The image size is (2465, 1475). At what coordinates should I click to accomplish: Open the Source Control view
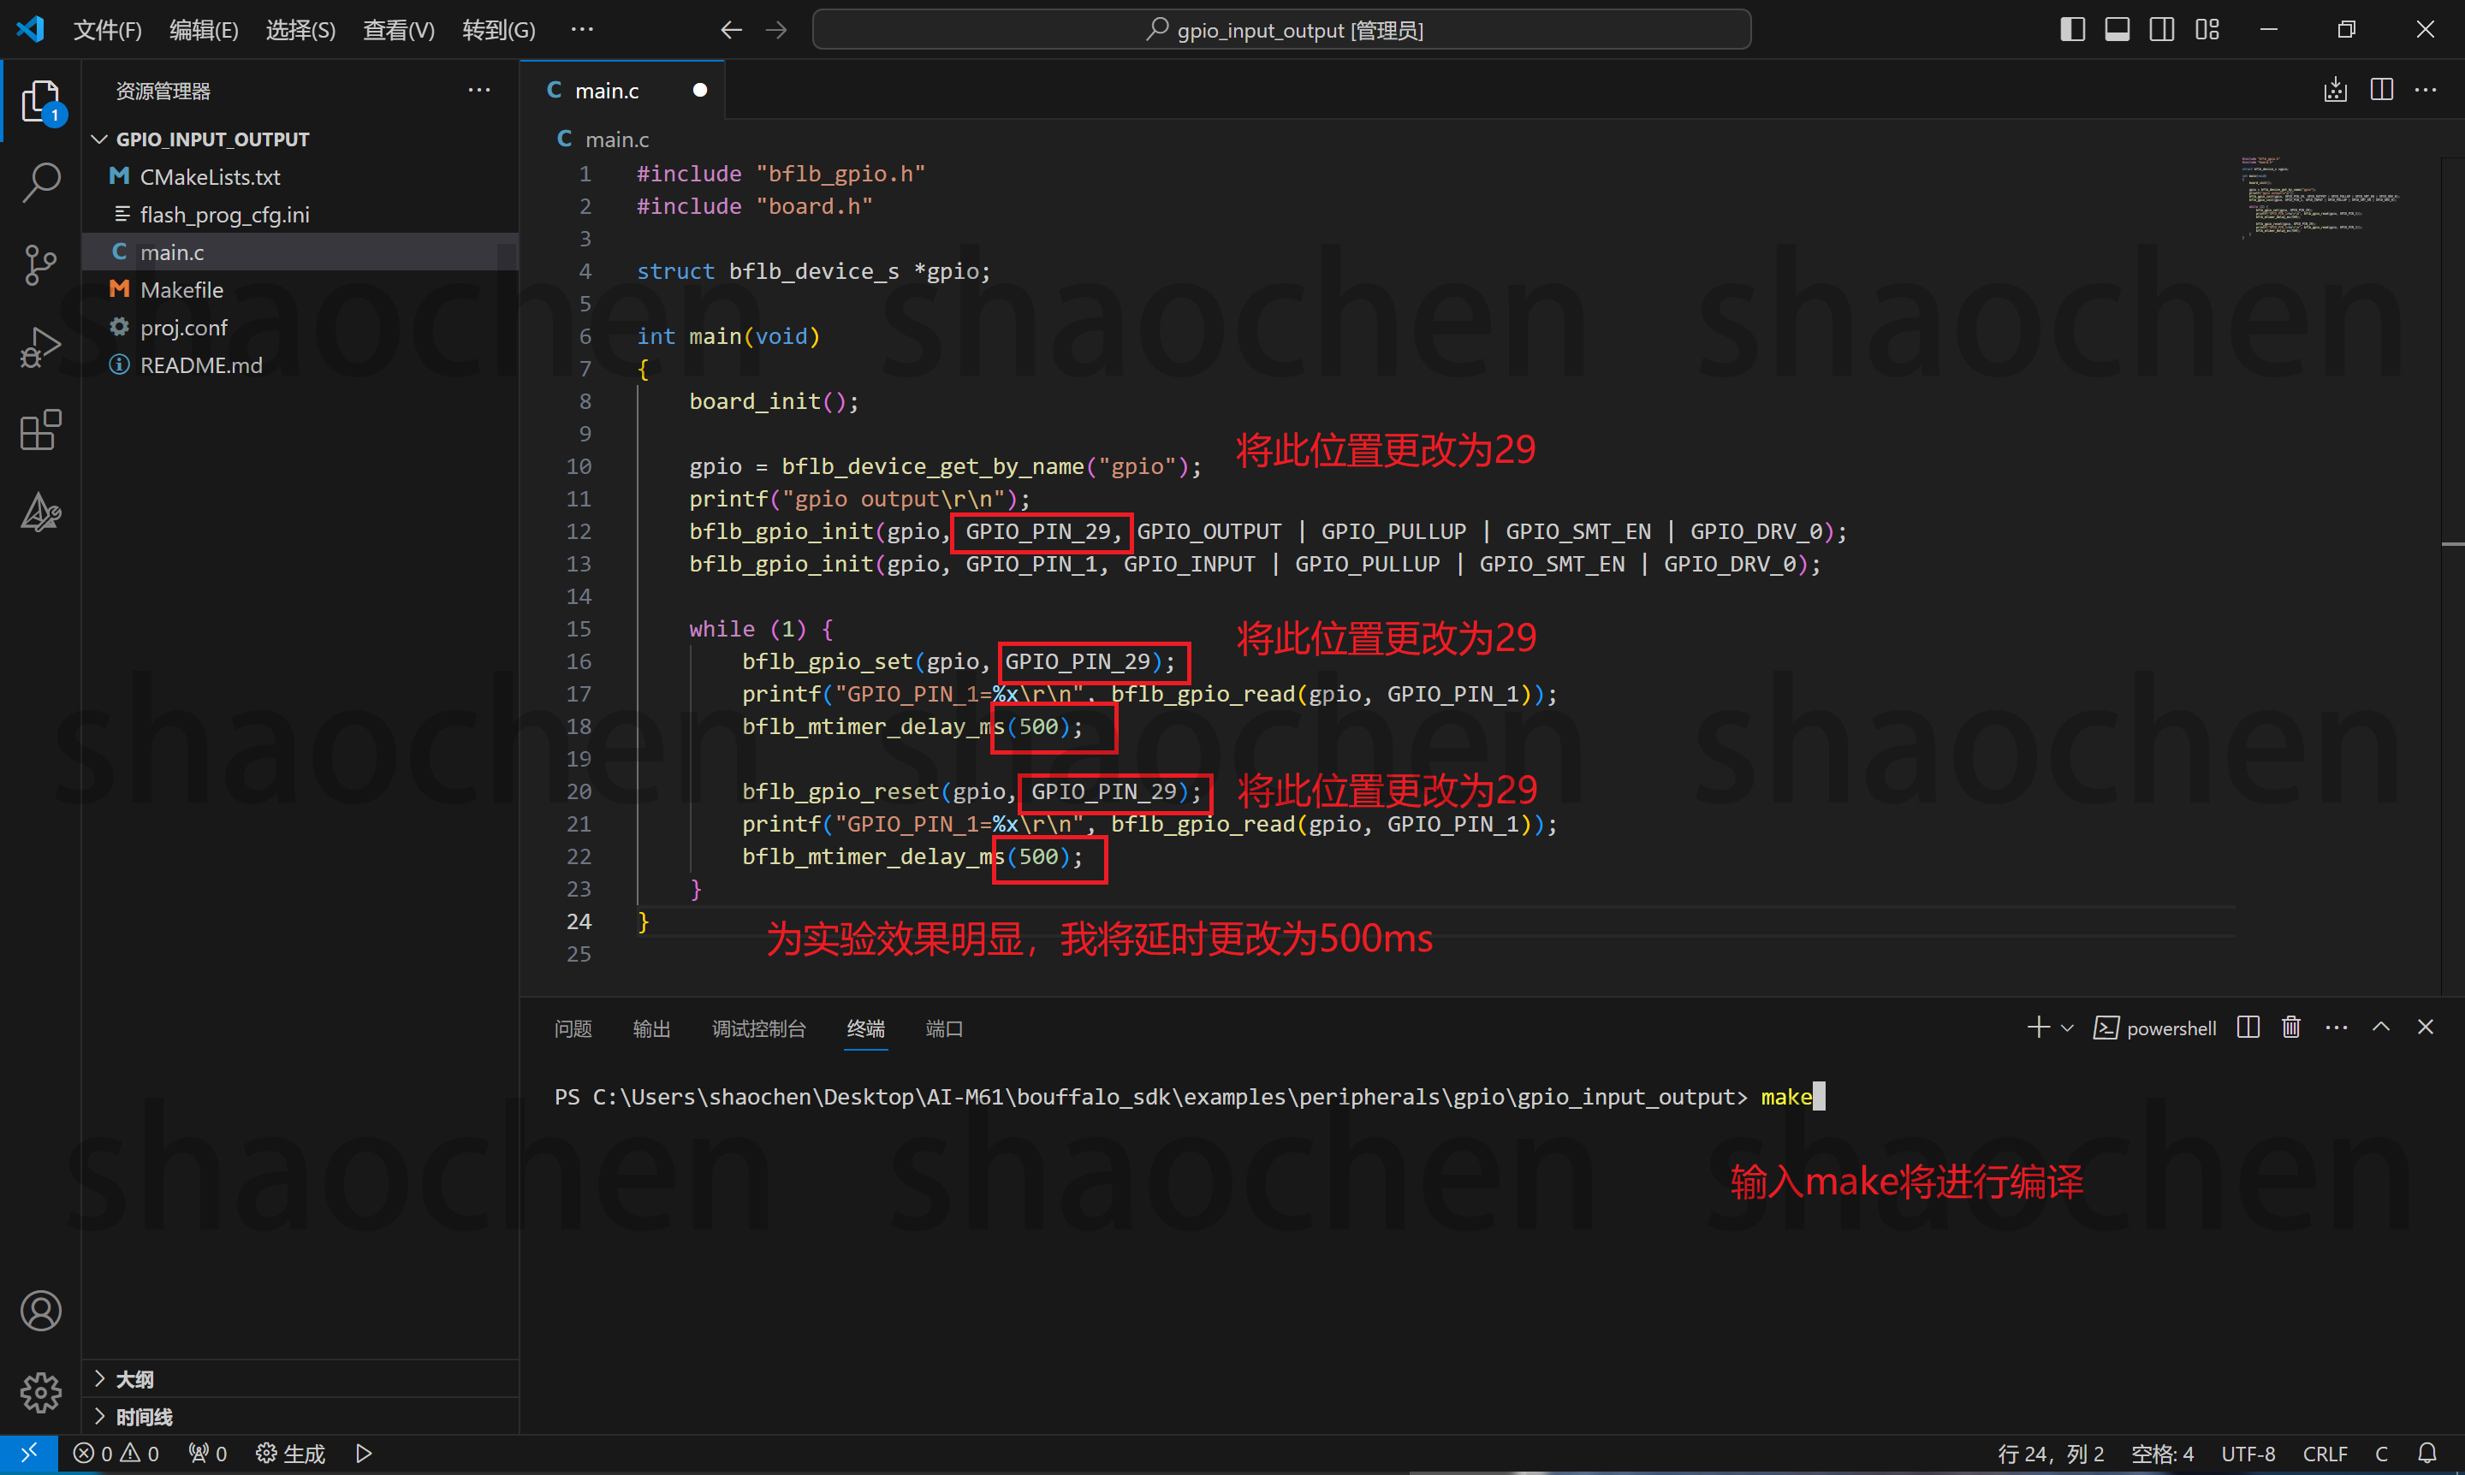coord(41,265)
